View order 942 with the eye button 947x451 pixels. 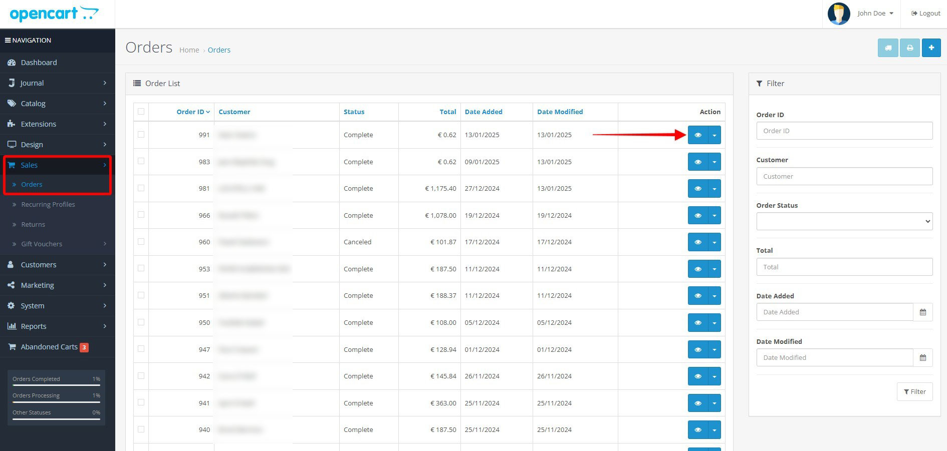[x=698, y=376]
